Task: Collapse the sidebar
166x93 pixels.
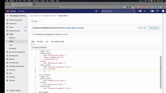Action: point(13,90)
